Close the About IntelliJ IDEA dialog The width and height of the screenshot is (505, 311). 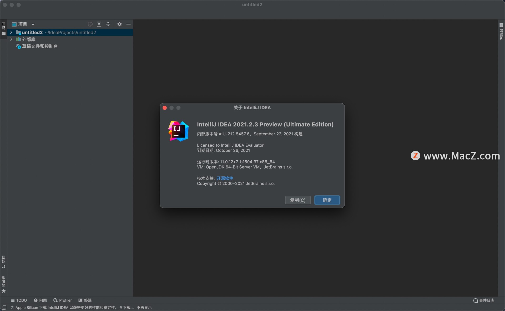(165, 108)
